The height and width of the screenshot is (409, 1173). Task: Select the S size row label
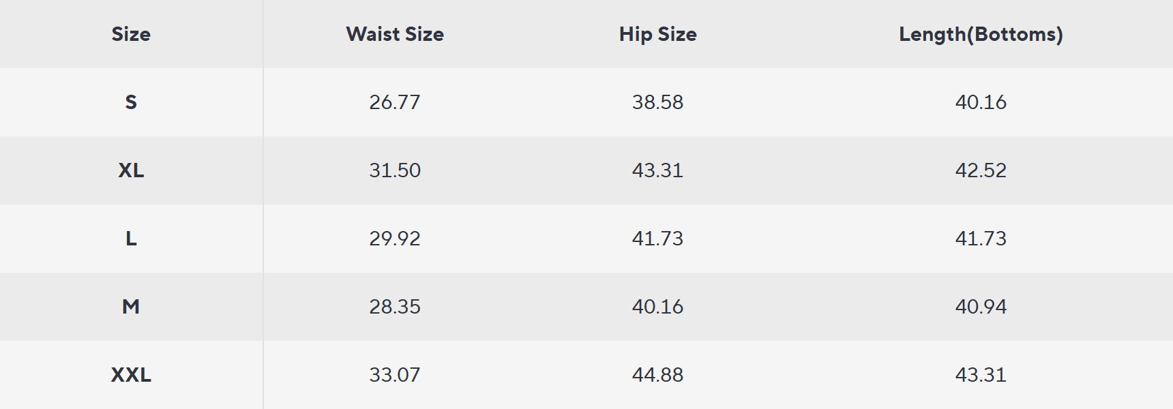click(x=131, y=102)
